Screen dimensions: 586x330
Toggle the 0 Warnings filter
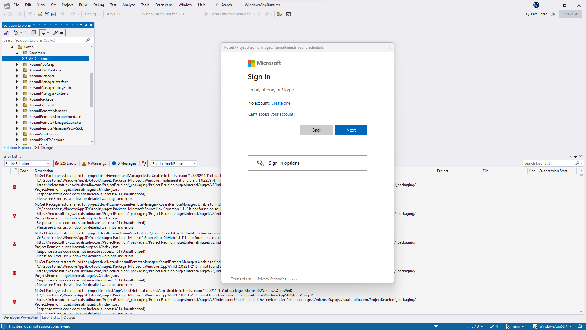click(x=94, y=163)
